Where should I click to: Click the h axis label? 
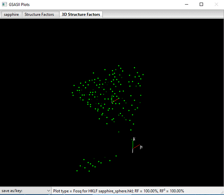[141, 147]
